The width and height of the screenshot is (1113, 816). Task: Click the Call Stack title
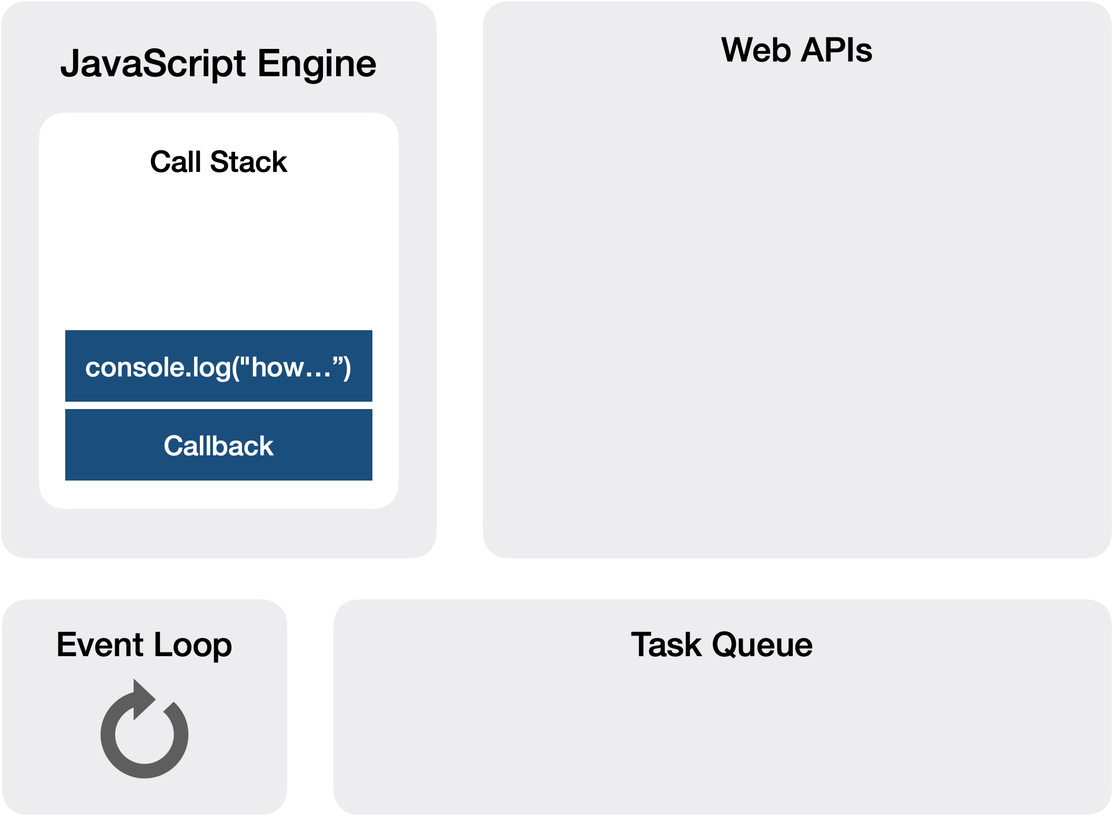[x=218, y=161]
